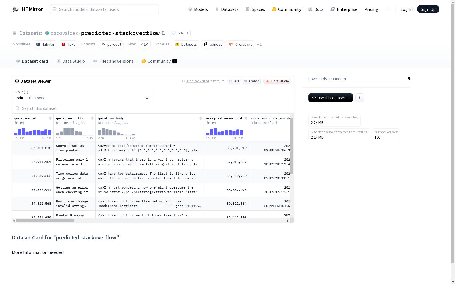Go to Datasets in navigation
The width and height of the screenshot is (455, 284).
[227, 9]
